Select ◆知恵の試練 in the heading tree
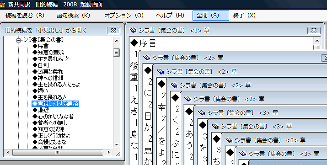This screenshot has height=165, width=327. point(48,129)
